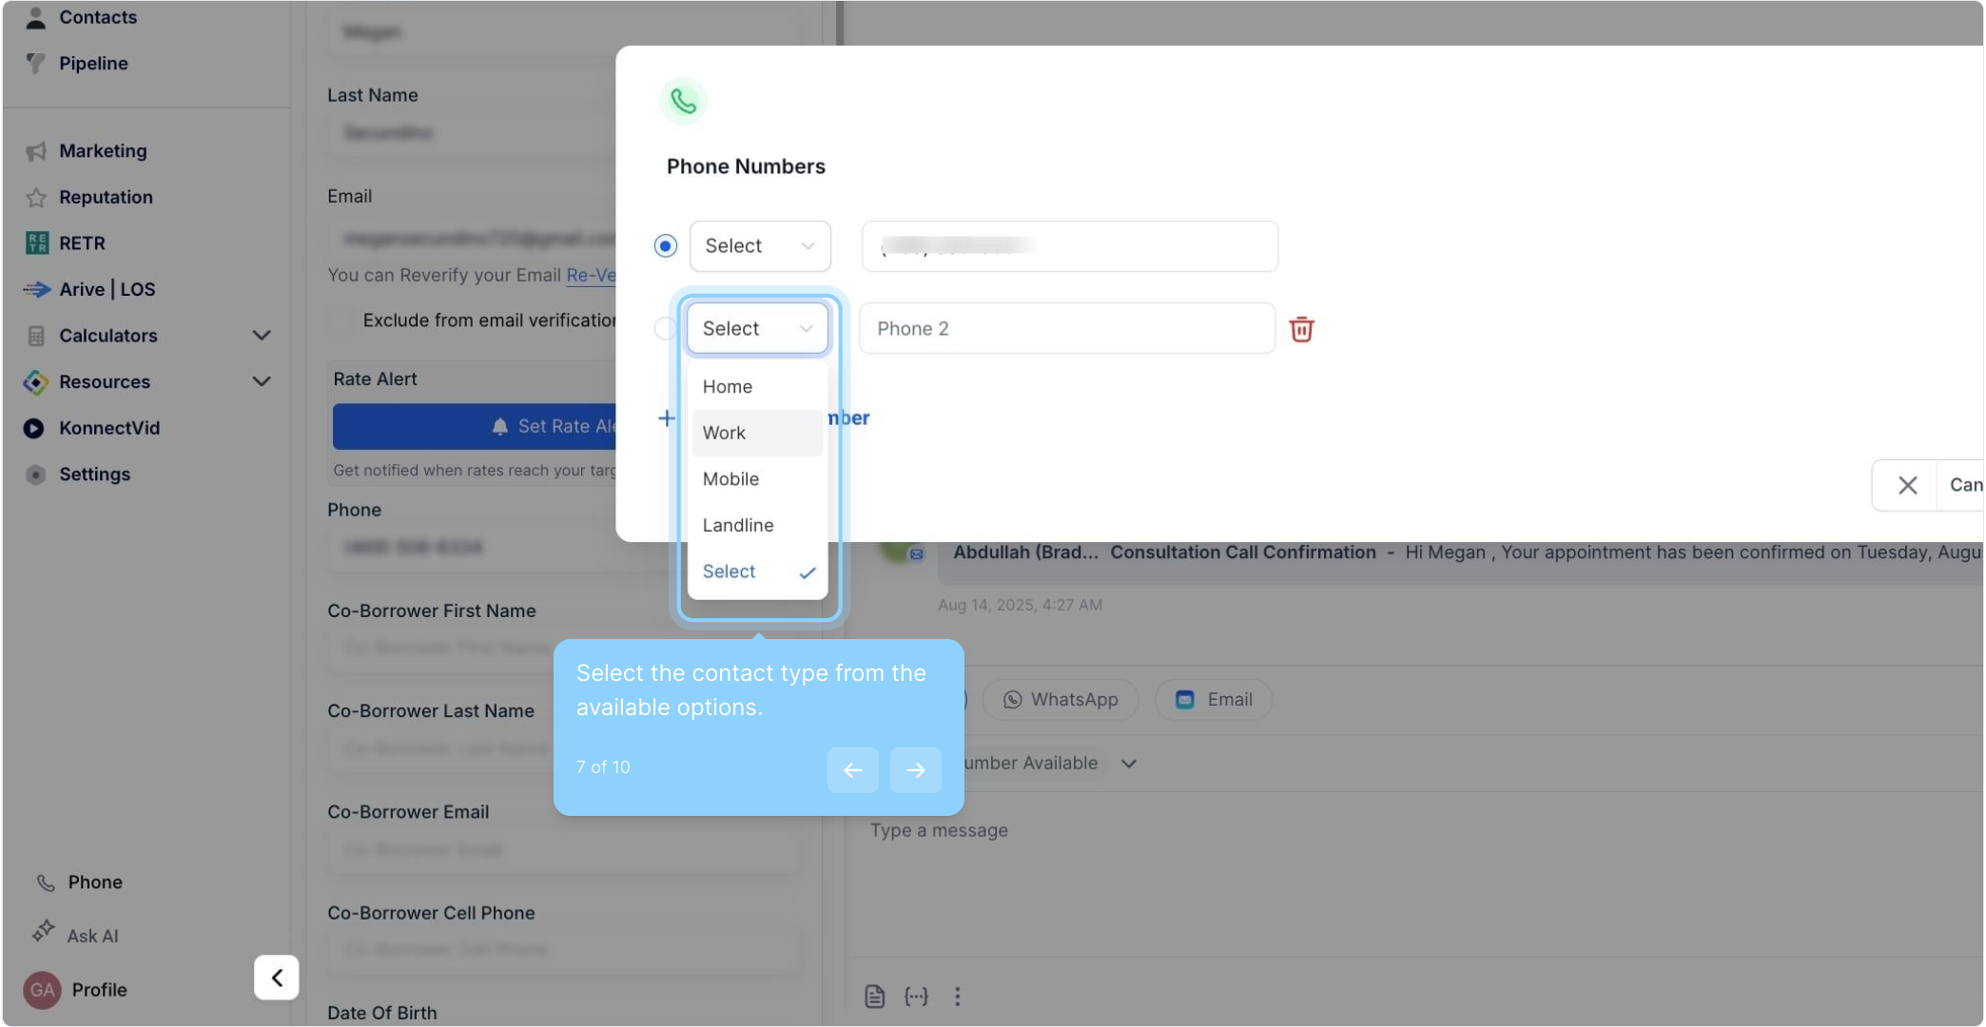This screenshot has width=1986, height=1027.
Task: Expand the Calculators sidebar section
Action: 262,336
